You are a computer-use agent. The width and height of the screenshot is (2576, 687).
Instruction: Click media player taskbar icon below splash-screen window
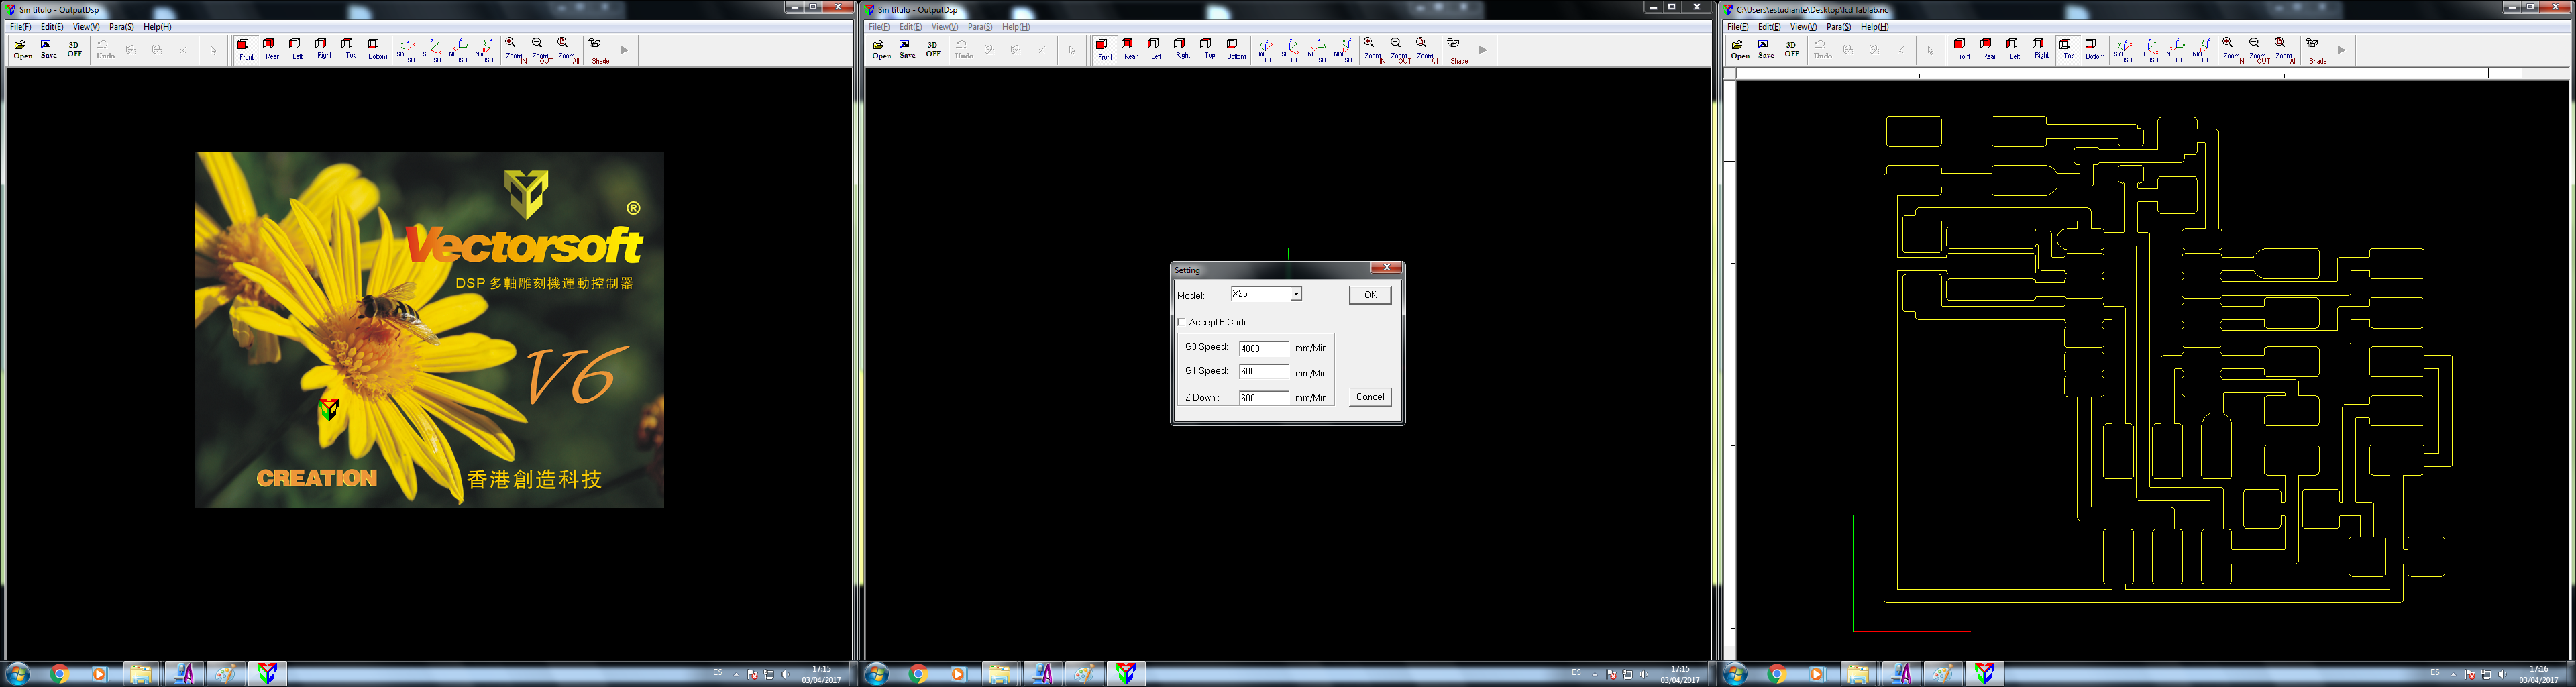tap(99, 674)
